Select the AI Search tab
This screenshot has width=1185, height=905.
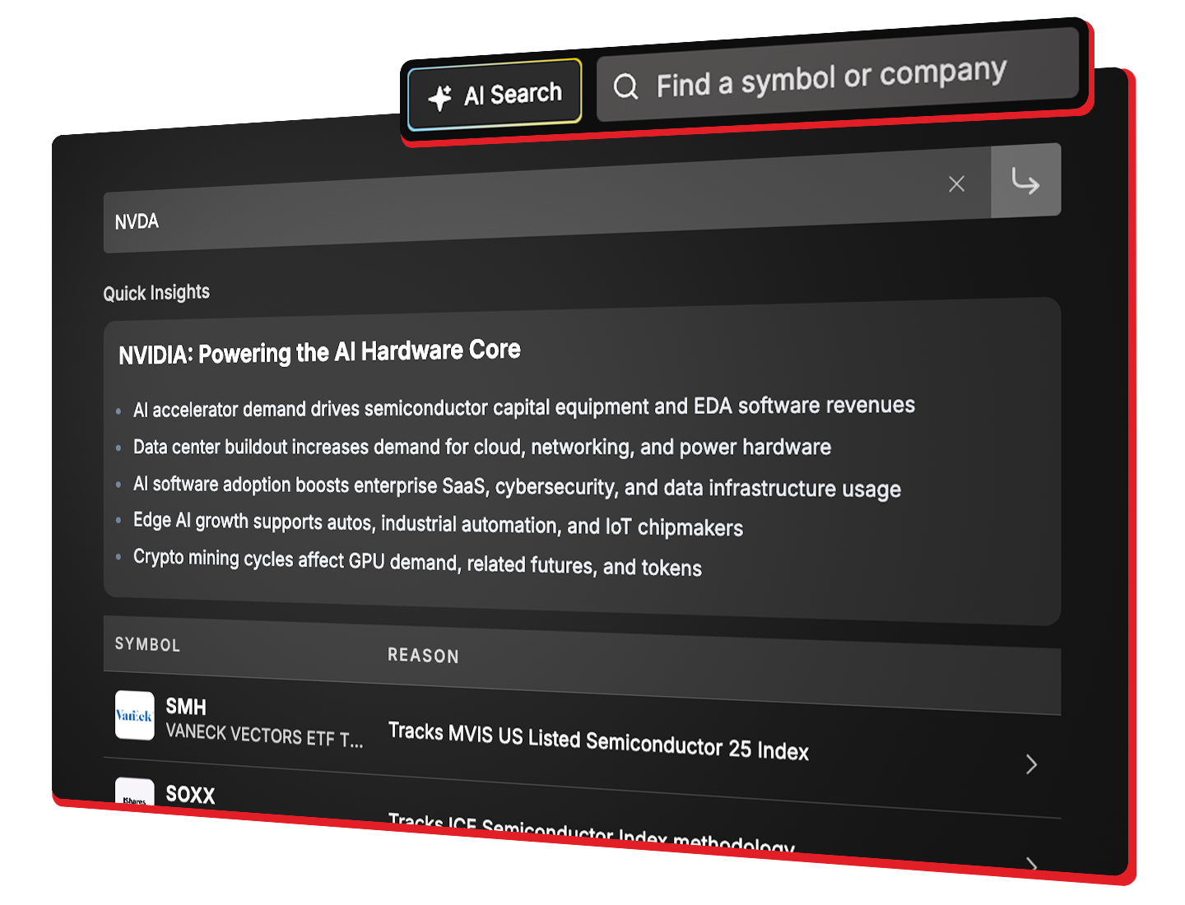tap(495, 95)
